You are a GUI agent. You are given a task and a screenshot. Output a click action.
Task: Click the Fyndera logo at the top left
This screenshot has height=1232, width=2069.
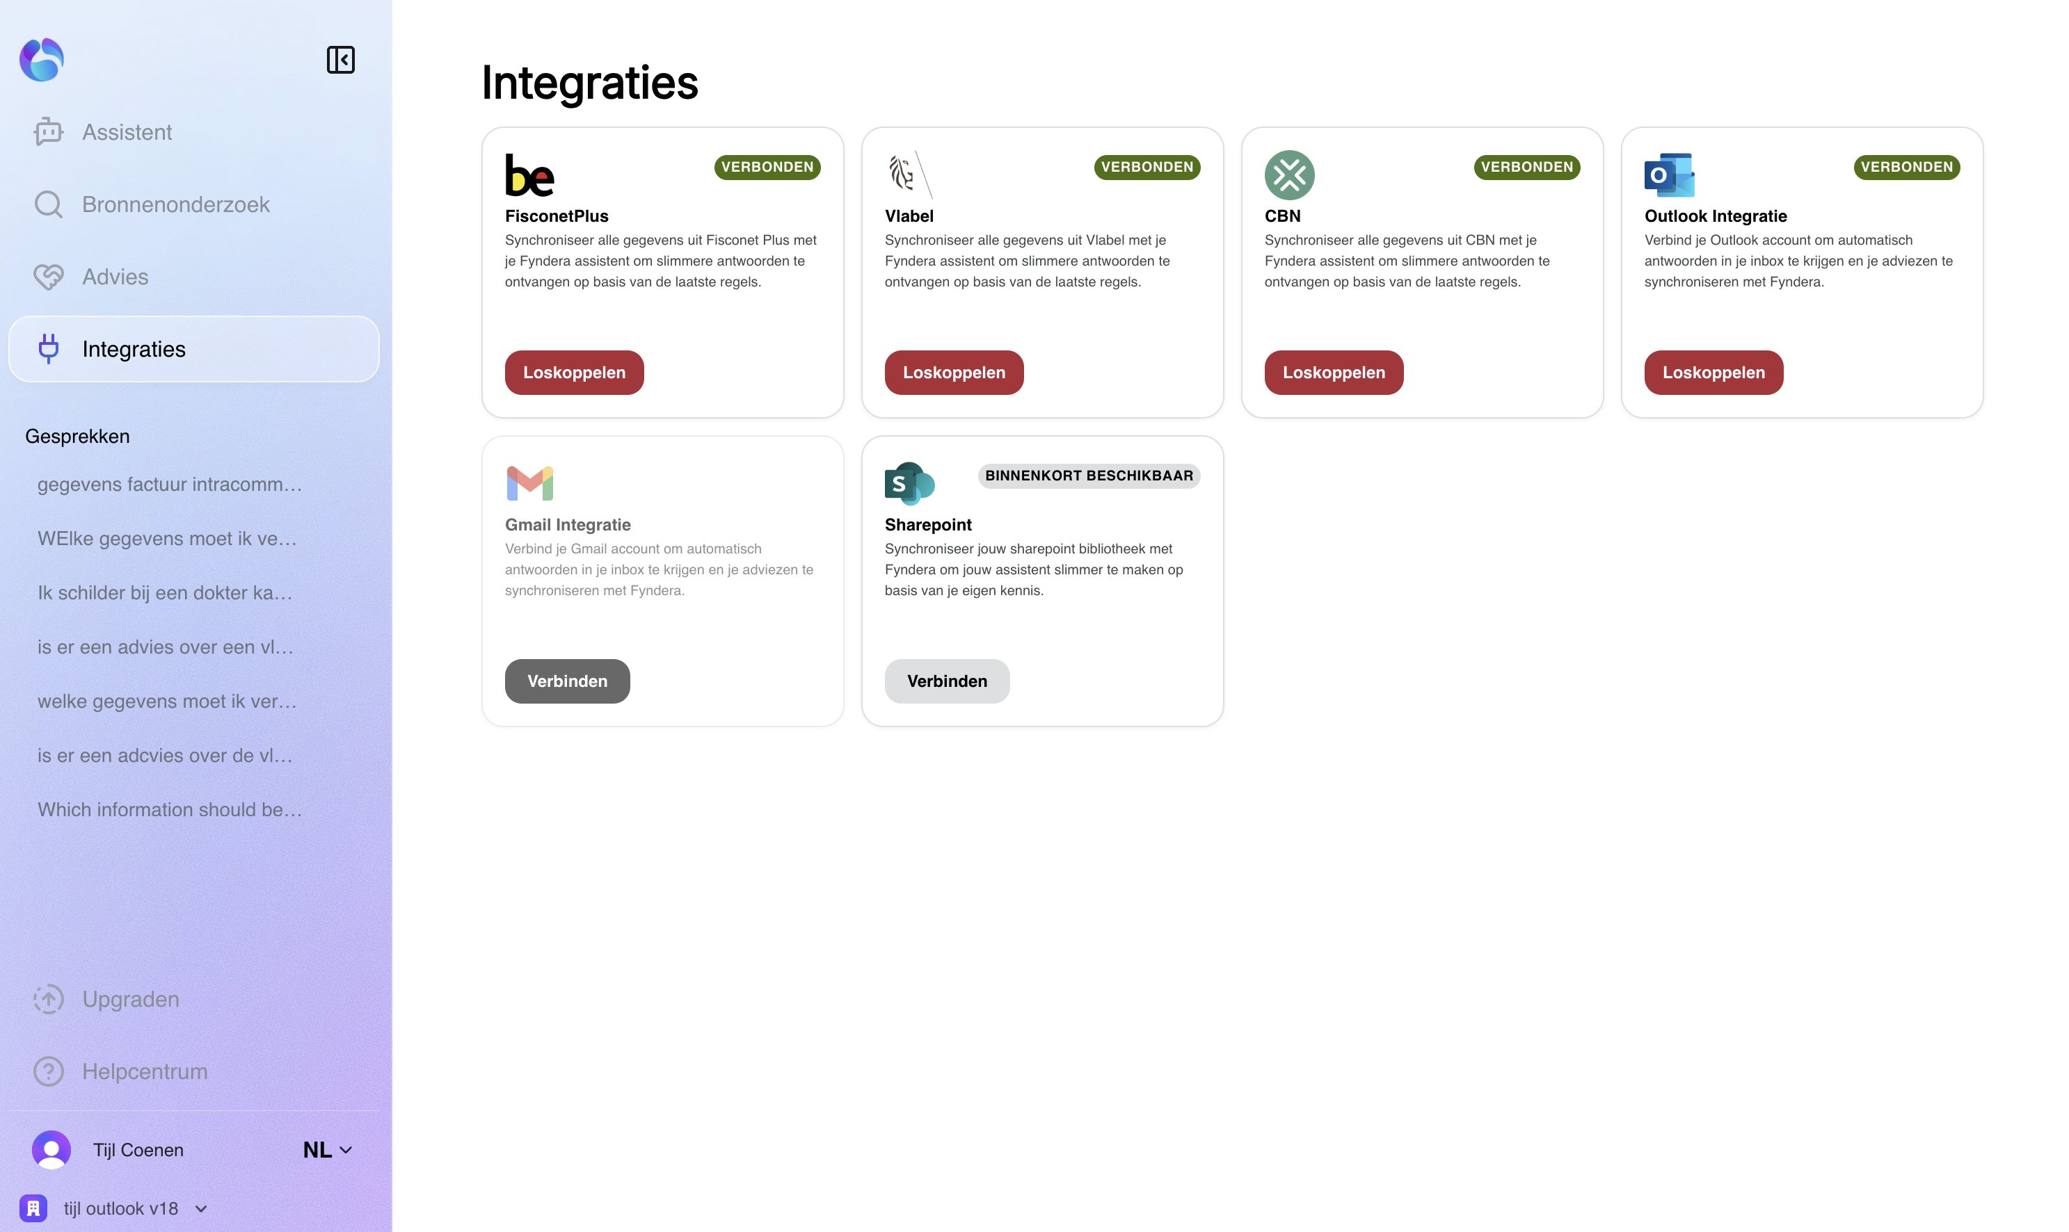coord(41,59)
